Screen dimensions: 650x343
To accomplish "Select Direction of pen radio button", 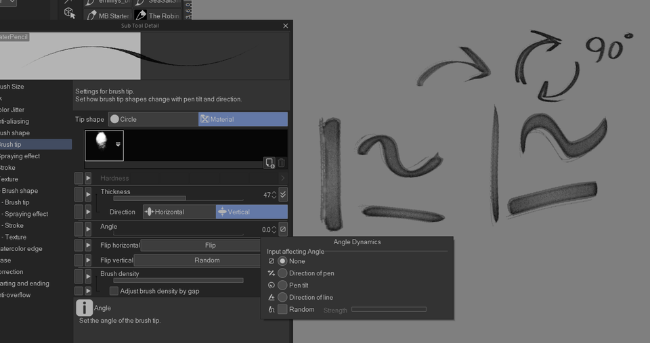I will click(x=282, y=273).
